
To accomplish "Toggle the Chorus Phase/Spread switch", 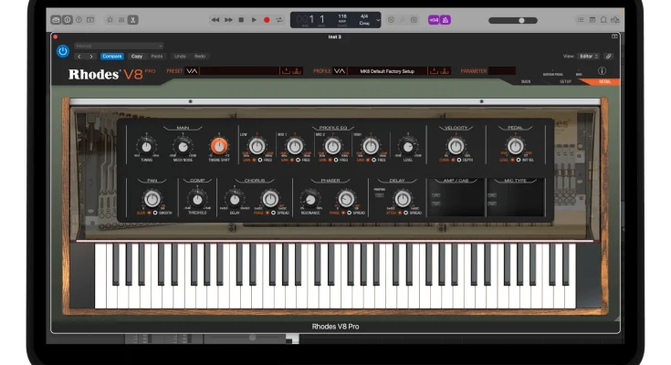I will (269, 212).
